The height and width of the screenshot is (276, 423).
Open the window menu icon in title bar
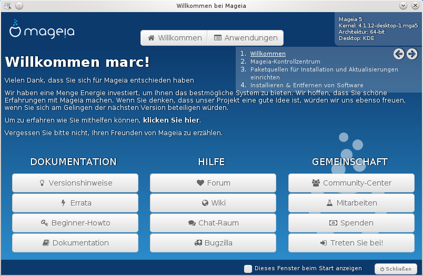[7, 6]
